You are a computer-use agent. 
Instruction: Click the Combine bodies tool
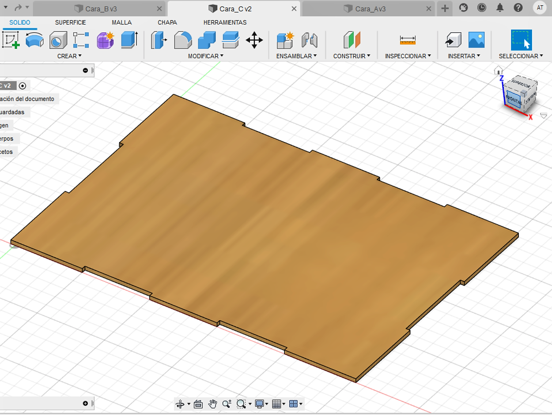pyautogui.click(x=207, y=40)
